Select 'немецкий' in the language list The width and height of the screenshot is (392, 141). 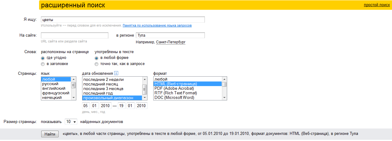[56, 98]
